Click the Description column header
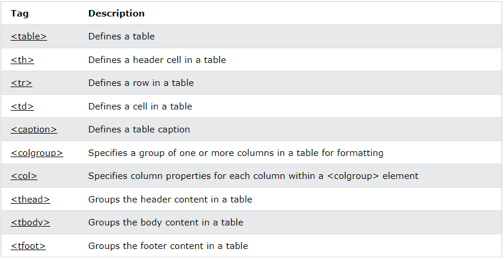The width and height of the screenshot is (504, 259). point(116,14)
